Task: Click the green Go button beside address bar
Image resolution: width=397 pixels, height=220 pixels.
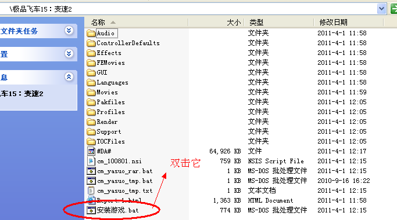Action: pyautogui.click(x=394, y=9)
